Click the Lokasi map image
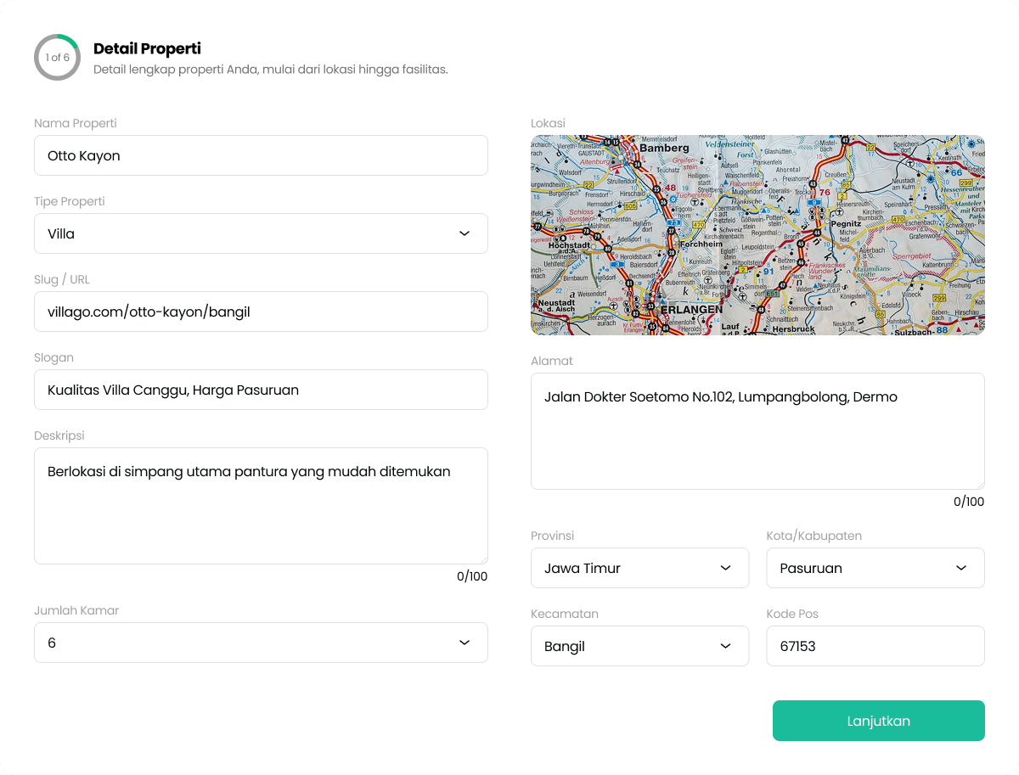1019x775 pixels. [757, 234]
